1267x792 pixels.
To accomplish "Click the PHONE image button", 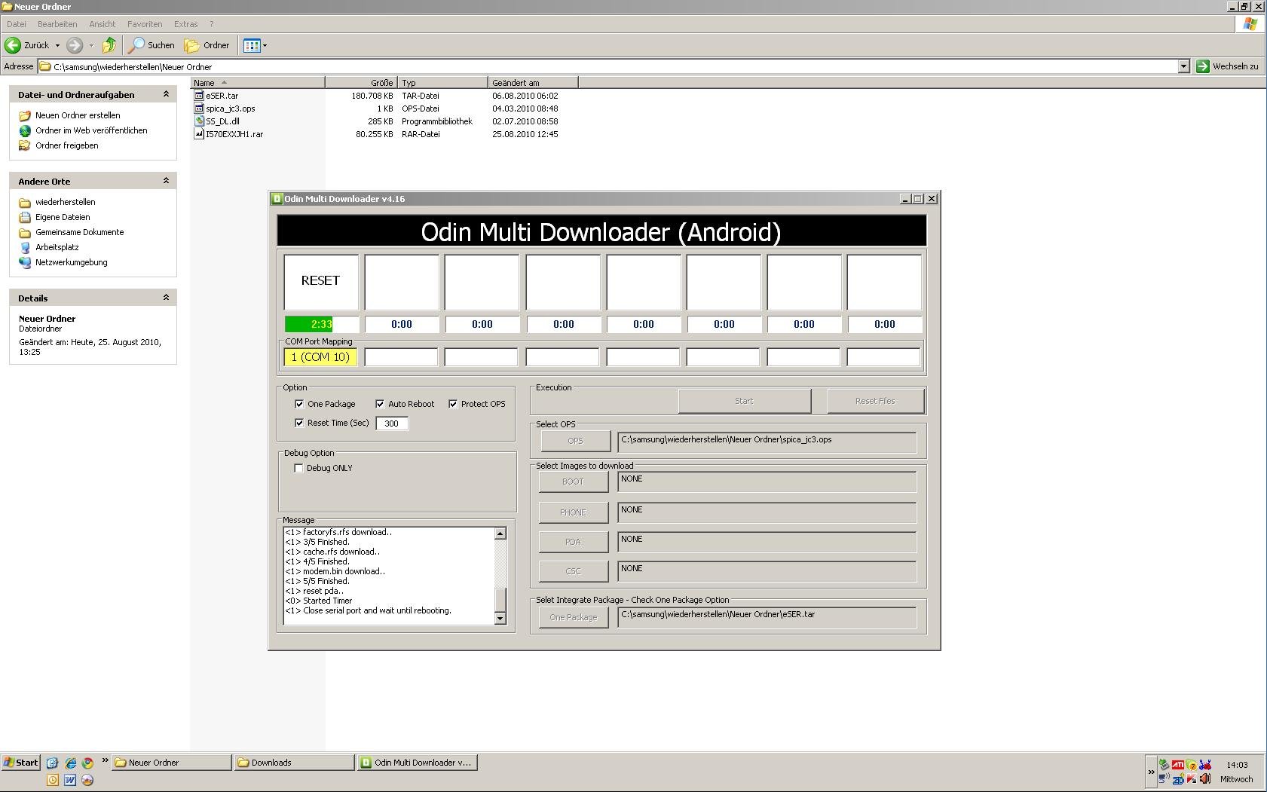I will coord(573,512).
